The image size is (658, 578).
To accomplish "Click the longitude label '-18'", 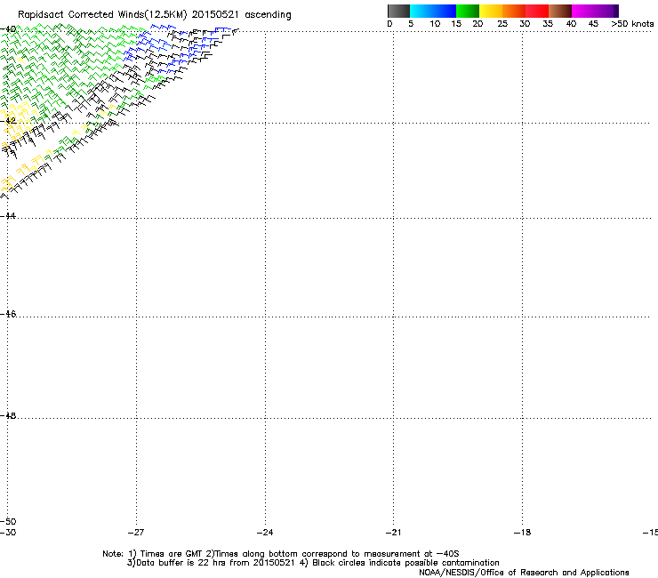I will [522, 533].
